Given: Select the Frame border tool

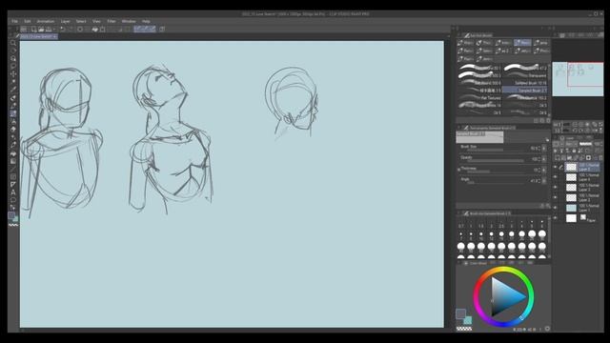Looking at the screenshot, I should coord(12,176).
